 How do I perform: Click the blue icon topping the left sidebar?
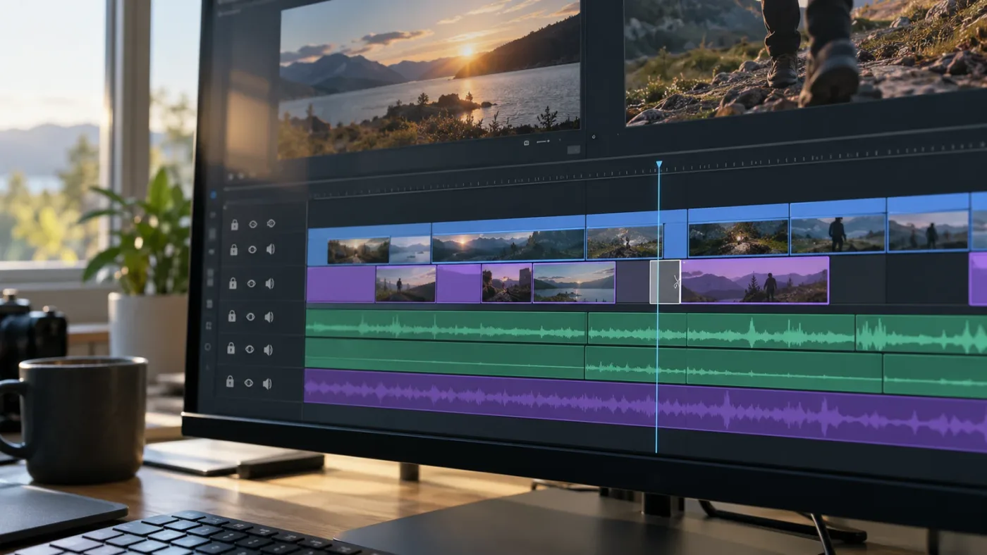coord(214,195)
